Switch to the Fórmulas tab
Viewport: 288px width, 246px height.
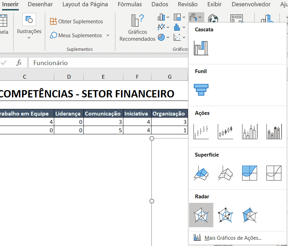[x=130, y=5]
